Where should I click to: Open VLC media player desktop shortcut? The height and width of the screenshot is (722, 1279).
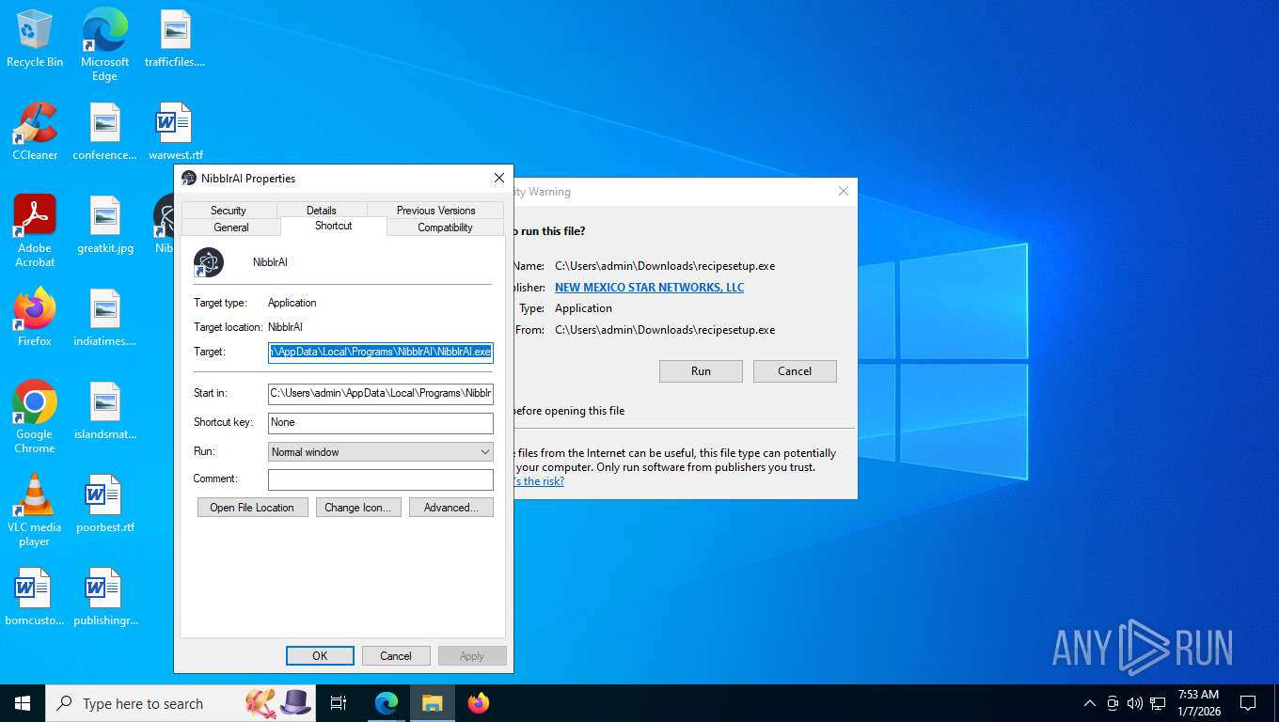[x=35, y=510]
